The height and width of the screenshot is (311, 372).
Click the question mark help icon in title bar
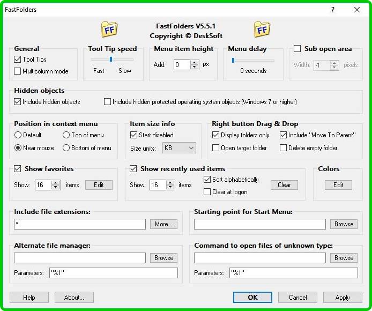333,10
